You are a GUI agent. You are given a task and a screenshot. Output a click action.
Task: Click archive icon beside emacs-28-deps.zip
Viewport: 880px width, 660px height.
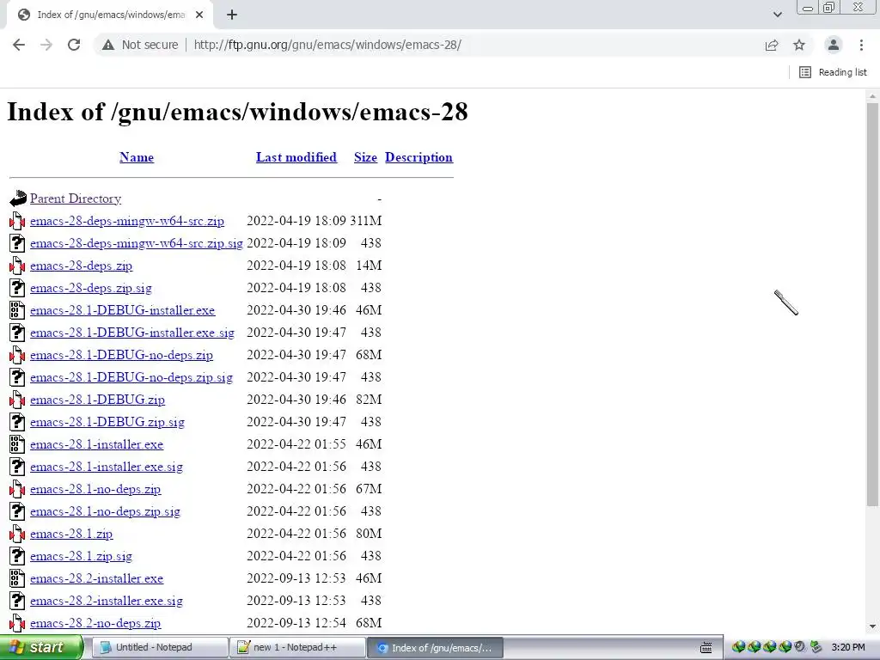tap(17, 266)
